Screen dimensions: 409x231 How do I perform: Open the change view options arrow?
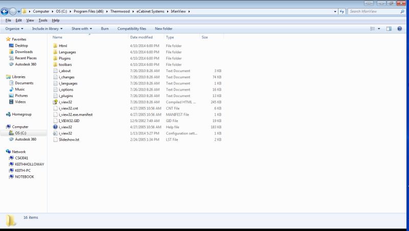pos(379,29)
